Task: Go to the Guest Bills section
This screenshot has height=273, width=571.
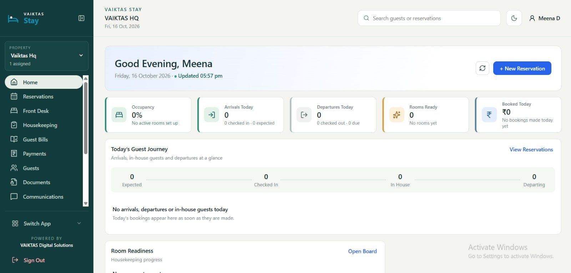Action: (x=44, y=139)
